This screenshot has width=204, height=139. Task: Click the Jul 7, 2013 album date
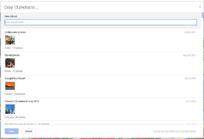pyautogui.click(x=191, y=101)
